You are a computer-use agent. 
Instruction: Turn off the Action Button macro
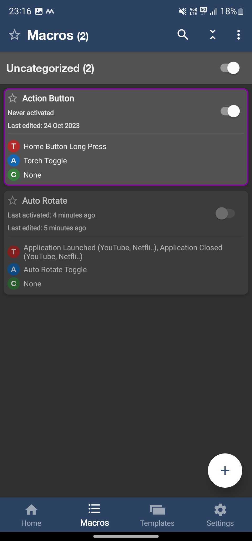pyautogui.click(x=230, y=111)
